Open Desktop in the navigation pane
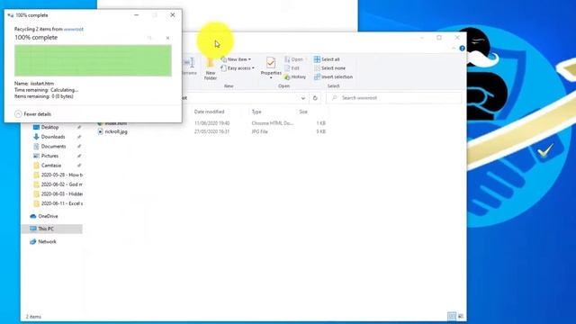This screenshot has height=324, width=576. point(49,127)
